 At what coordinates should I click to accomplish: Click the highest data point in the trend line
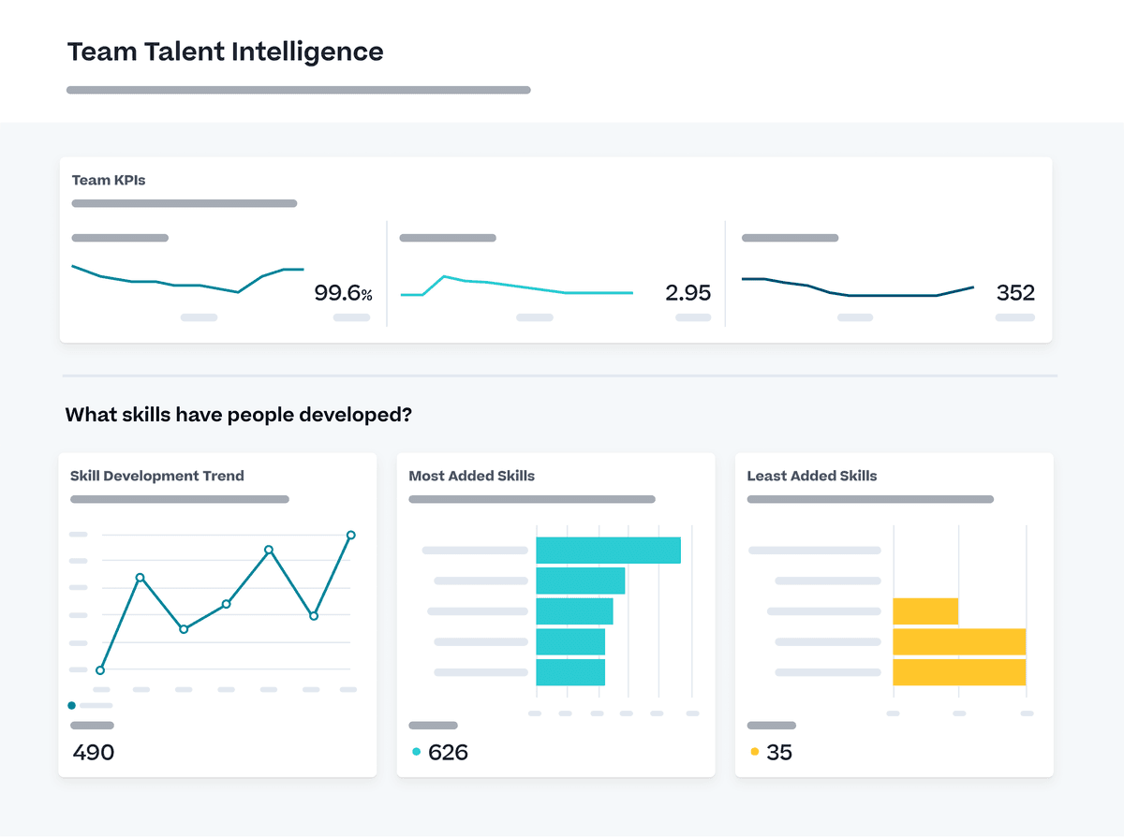coord(351,534)
